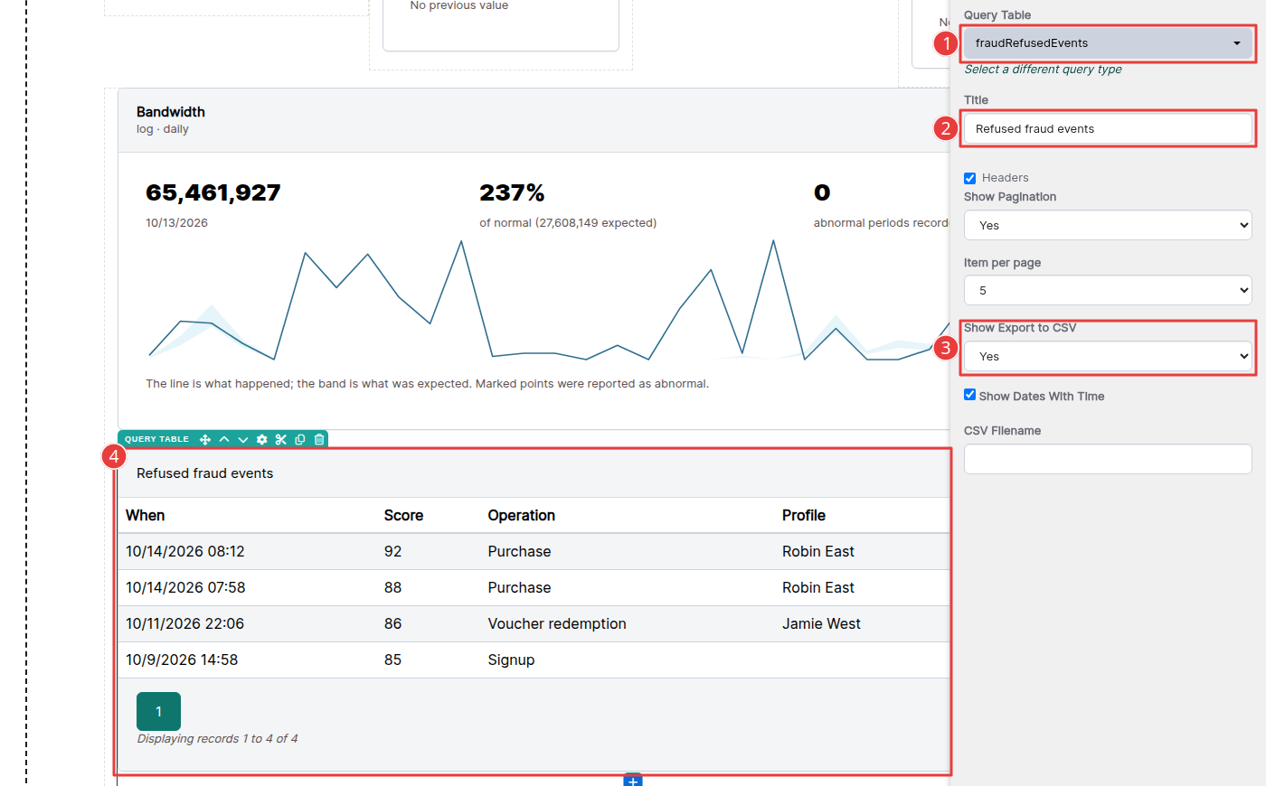This screenshot has width=1266, height=786.
Task: Duplicate the Query Table block
Action: click(x=300, y=439)
